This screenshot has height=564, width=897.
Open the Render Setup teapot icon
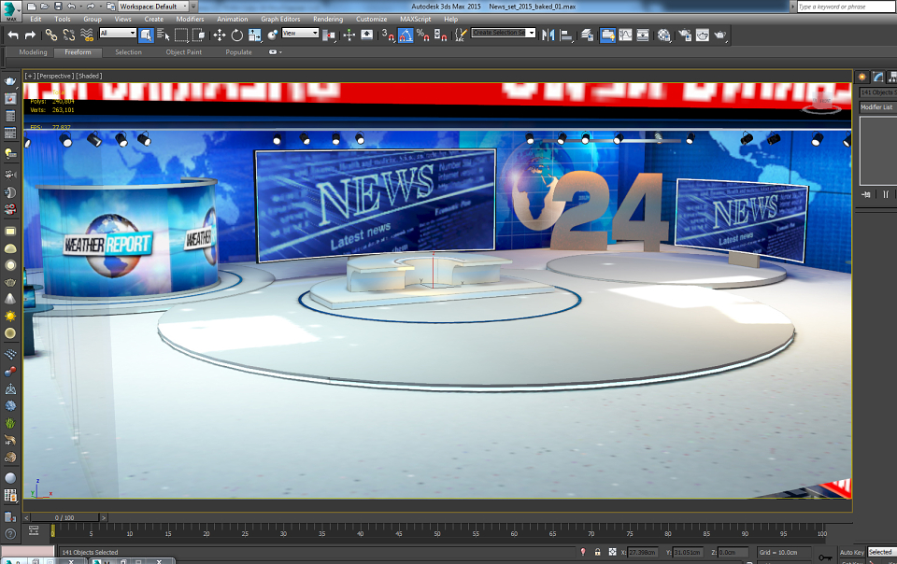[684, 35]
